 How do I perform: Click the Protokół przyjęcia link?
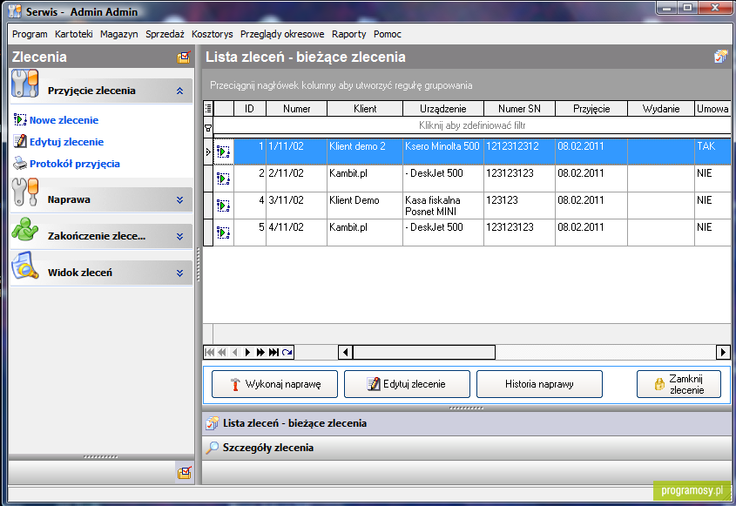[x=75, y=164]
